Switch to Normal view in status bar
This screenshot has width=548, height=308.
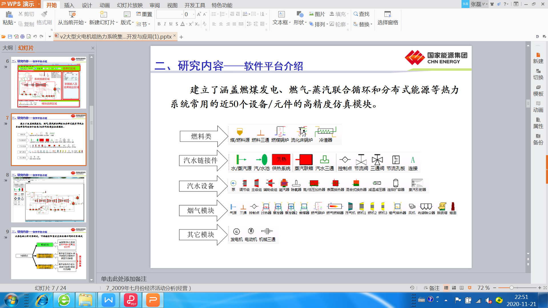(446, 288)
